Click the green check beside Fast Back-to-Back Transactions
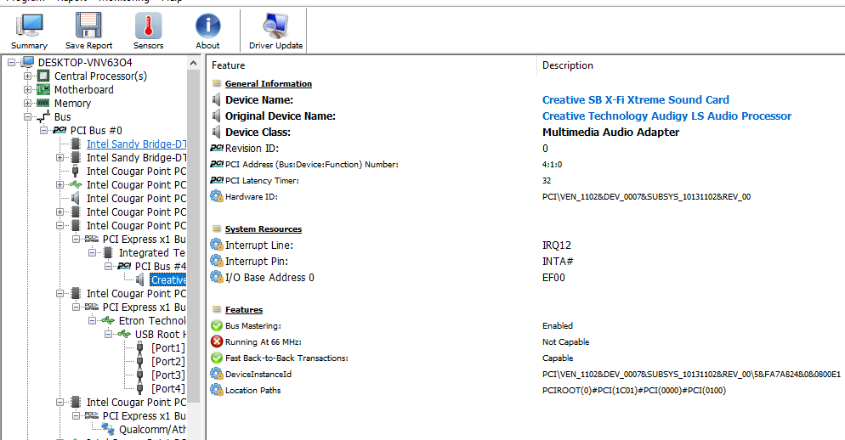Viewport: 845px width, 440px height. 217,358
